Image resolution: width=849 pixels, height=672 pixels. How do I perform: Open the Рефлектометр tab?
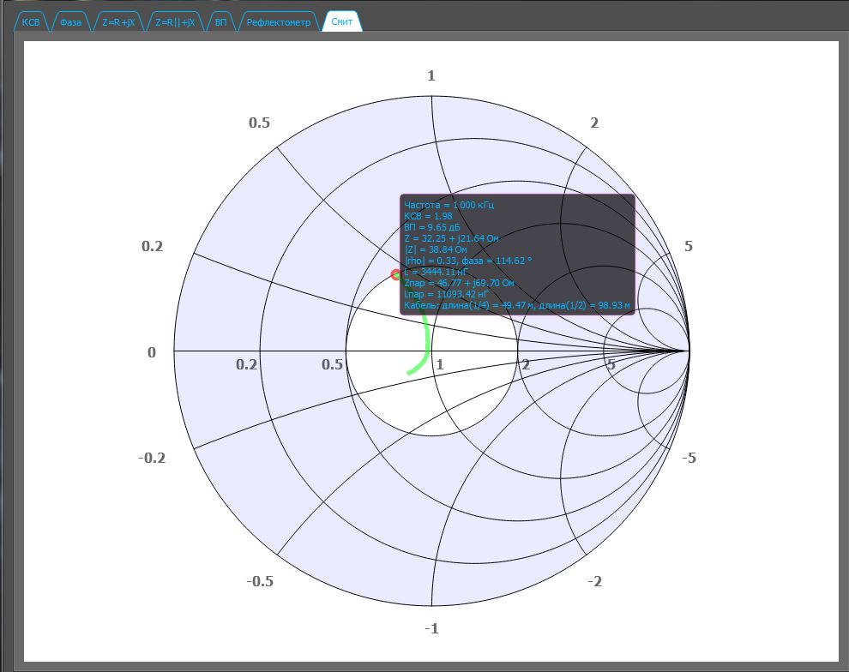coord(279,22)
